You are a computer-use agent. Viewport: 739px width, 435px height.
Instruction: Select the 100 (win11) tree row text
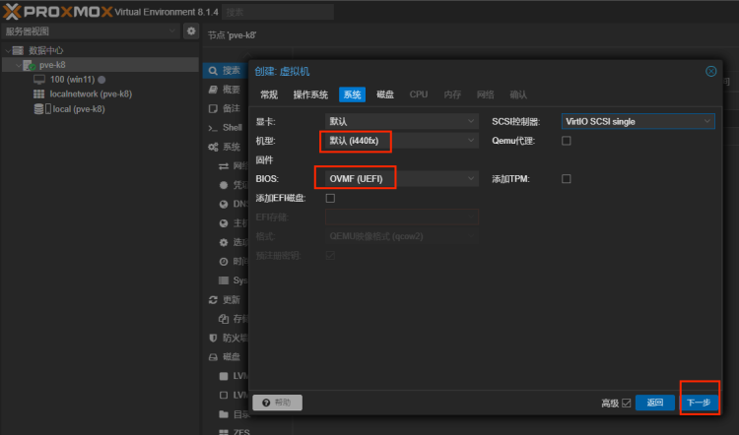(x=73, y=80)
